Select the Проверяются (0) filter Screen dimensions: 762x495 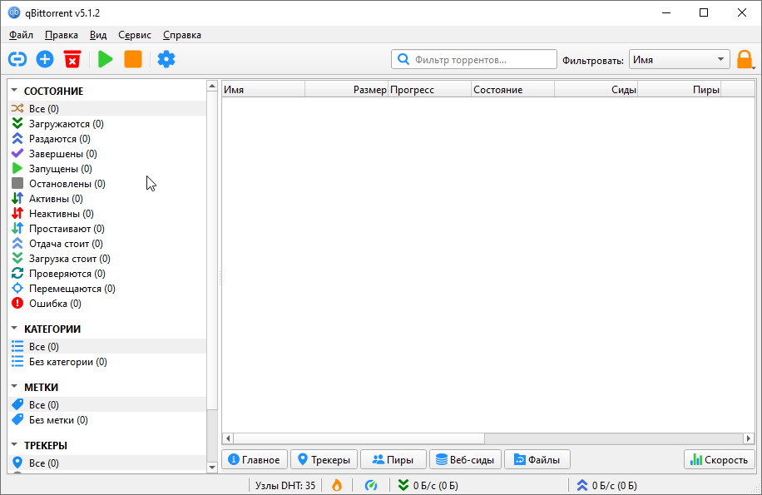coord(107,274)
